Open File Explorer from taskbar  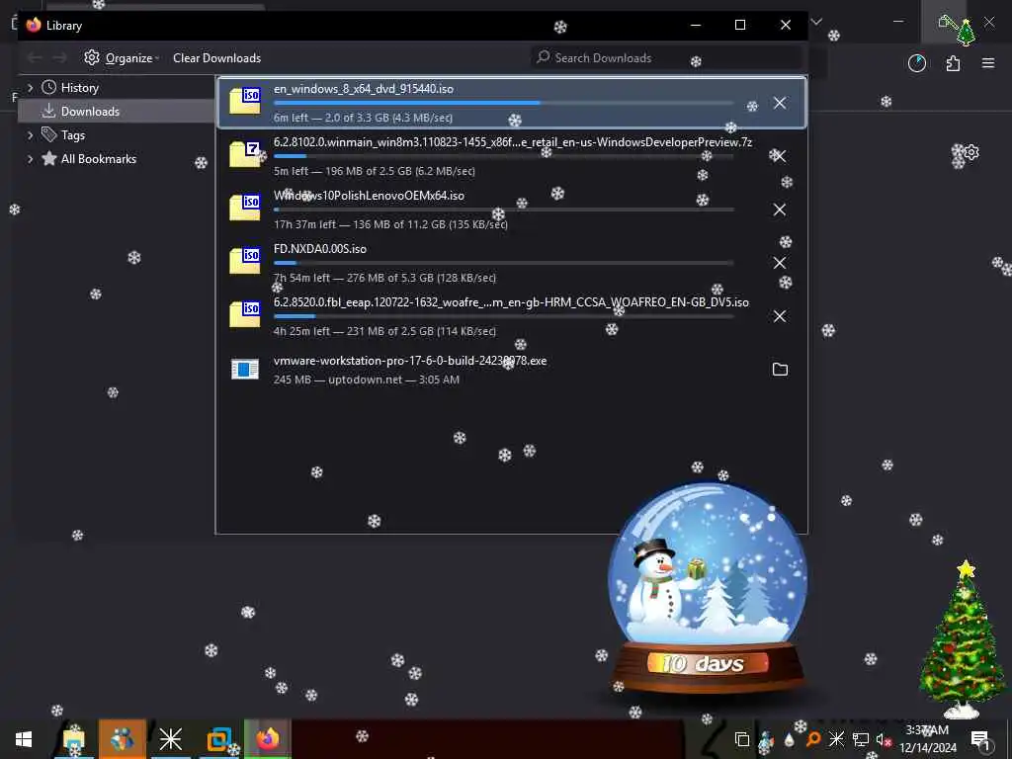74,739
